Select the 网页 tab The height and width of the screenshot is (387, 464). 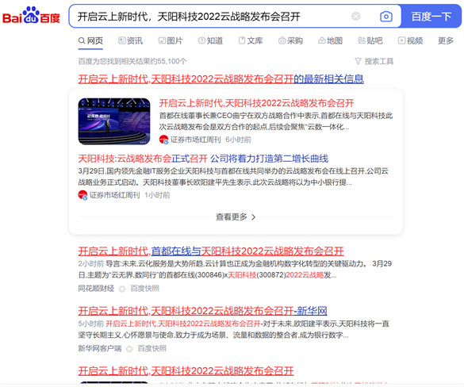pyautogui.click(x=90, y=40)
